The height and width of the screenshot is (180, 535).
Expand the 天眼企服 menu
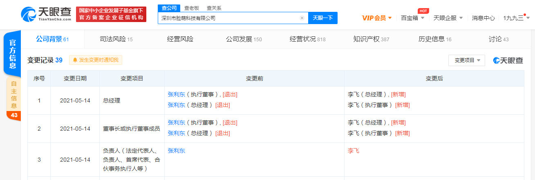(448, 18)
